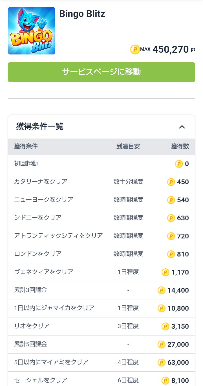Click the Bingo Blitz app thumbnail
203x386 pixels.
[x=32, y=31]
